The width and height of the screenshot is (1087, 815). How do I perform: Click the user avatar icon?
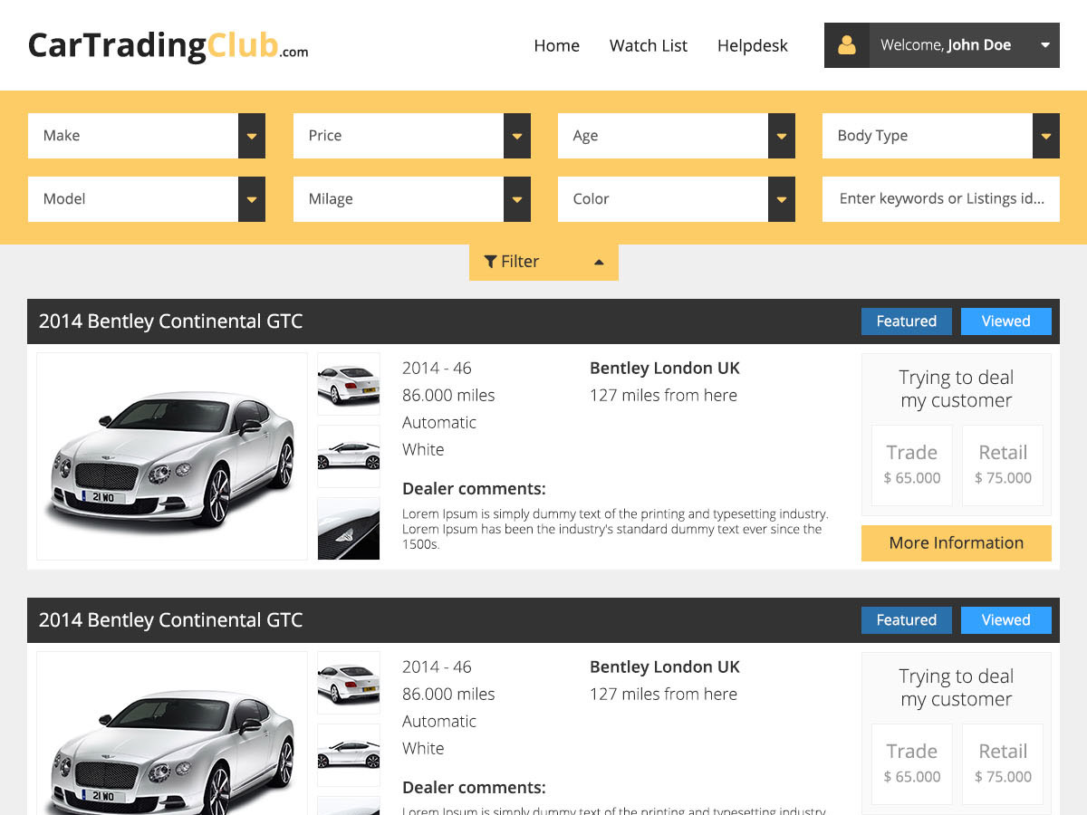pos(847,45)
